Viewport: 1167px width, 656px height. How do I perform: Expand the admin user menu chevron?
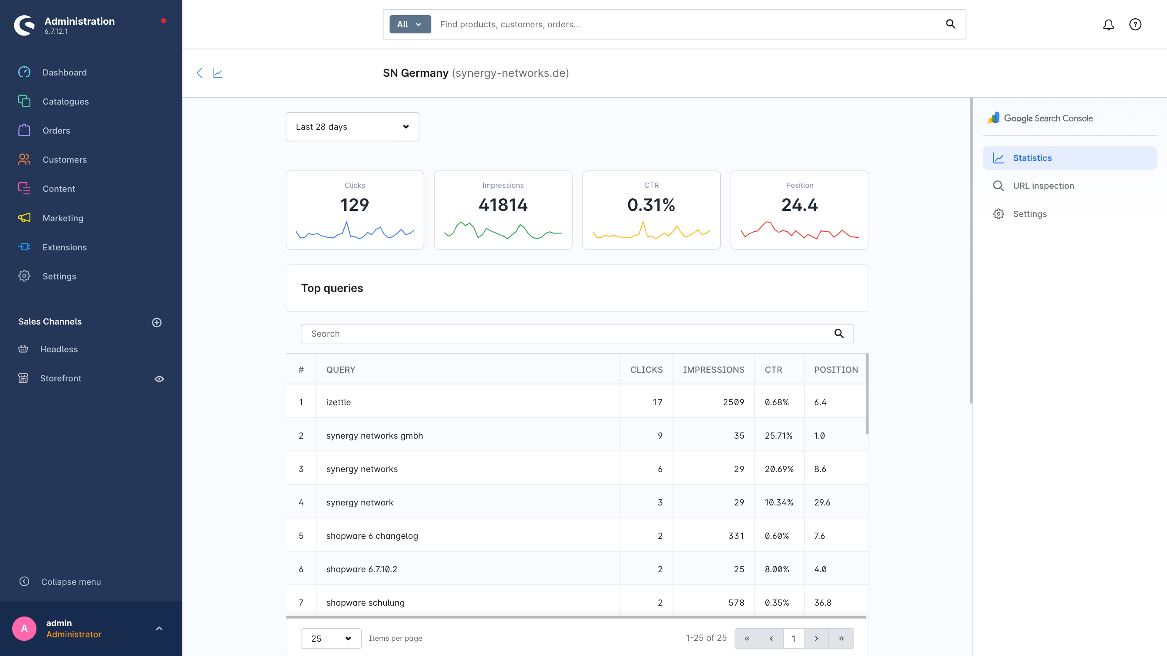coord(159,628)
